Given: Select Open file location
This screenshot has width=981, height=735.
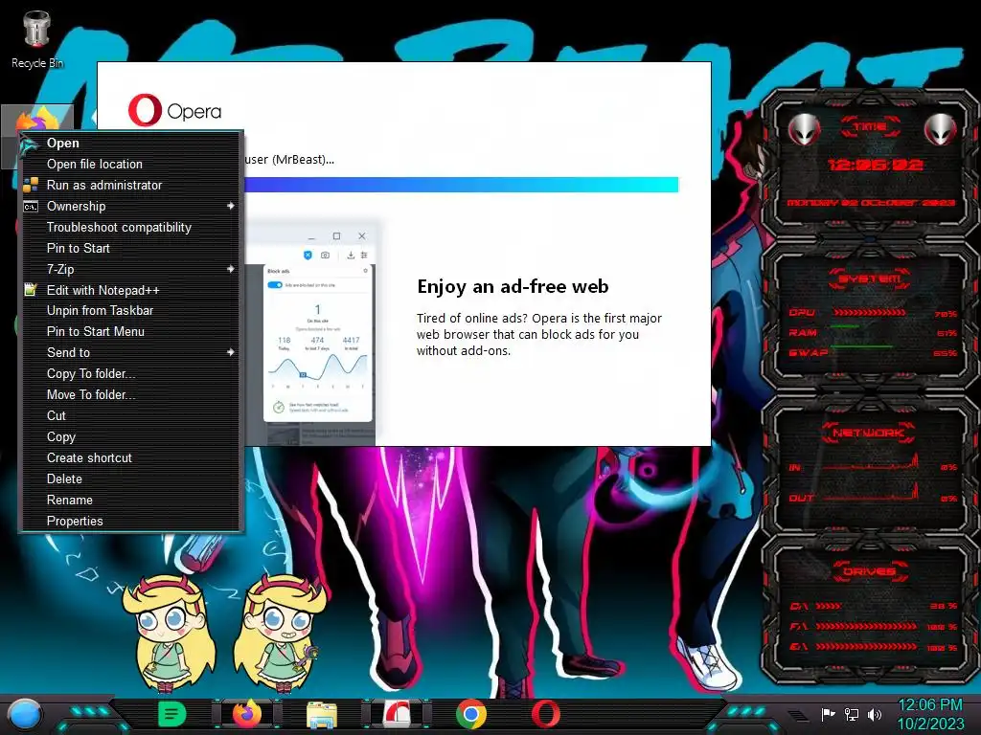Looking at the screenshot, I should tap(130, 164).
